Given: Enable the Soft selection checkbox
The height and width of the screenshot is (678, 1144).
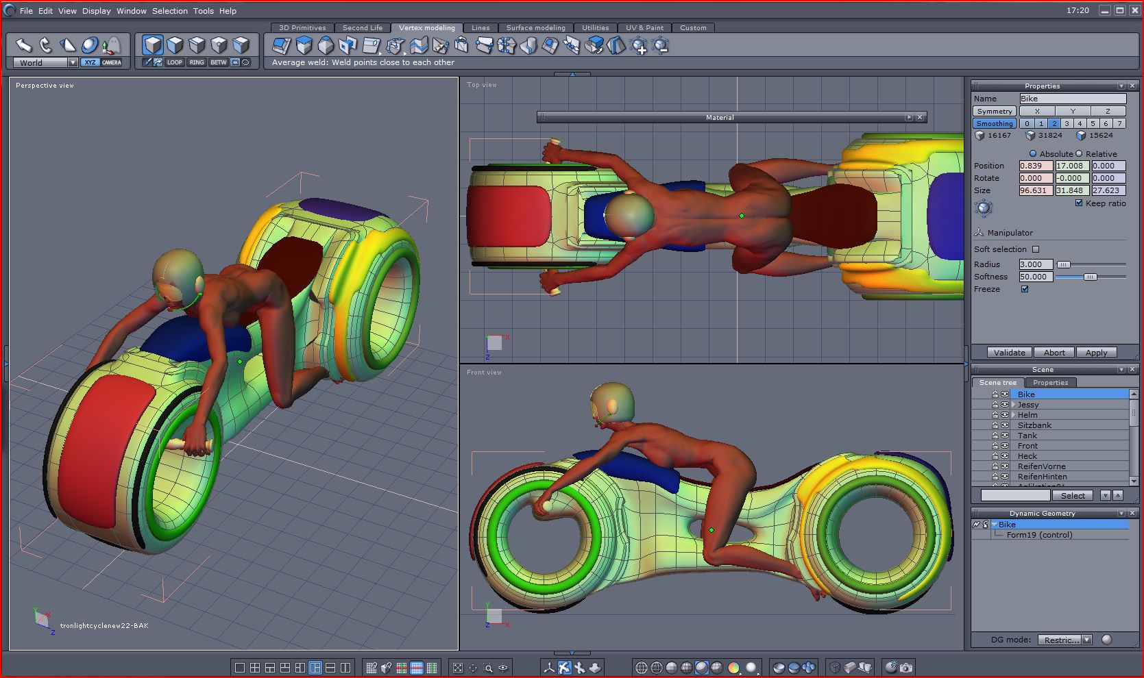Looking at the screenshot, I should [x=1036, y=249].
